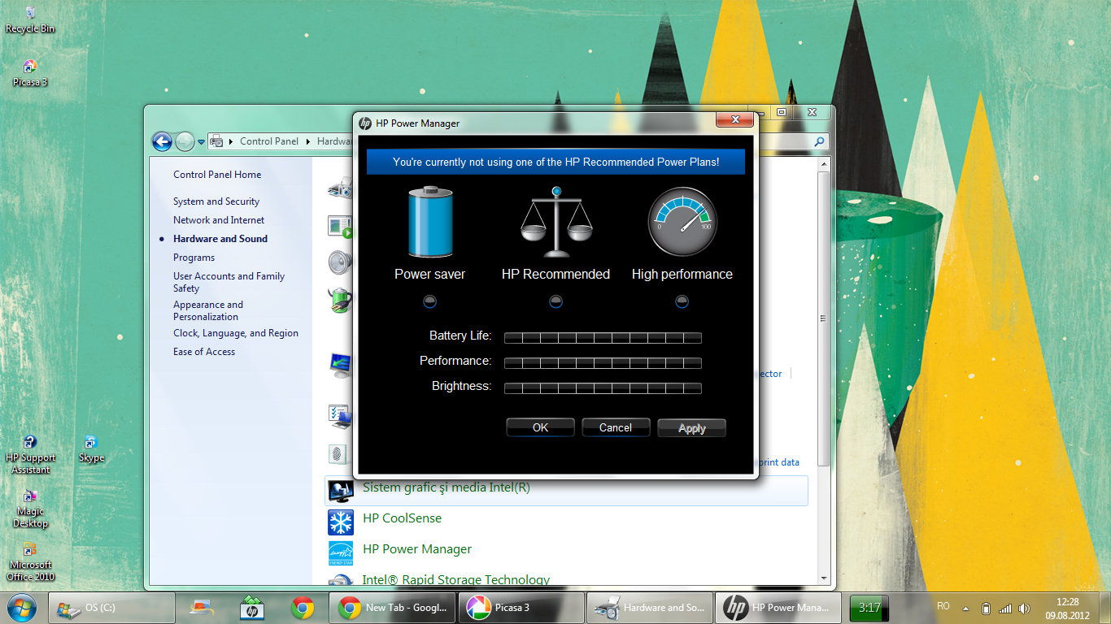Open Programs category in sidebar
Viewport: 1111px width, 624px height.
[194, 258]
